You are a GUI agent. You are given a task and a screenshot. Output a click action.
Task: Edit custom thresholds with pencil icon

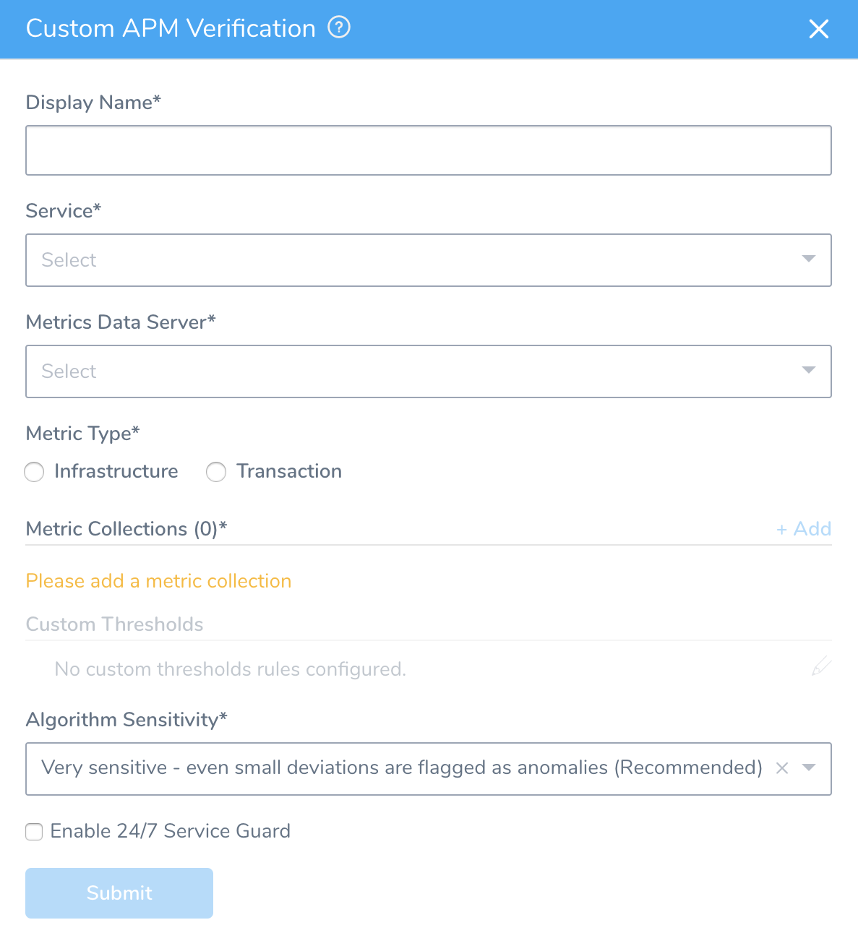[x=821, y=666]
